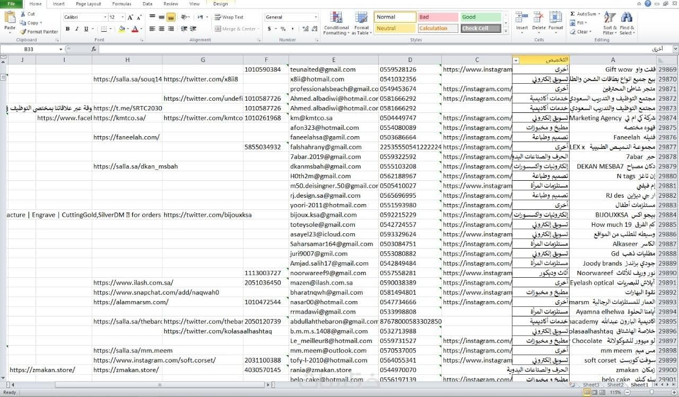The height and width of the screenshot is (397, 679).
Task: Open the General number format dropdown
Action: coord(316,17)
